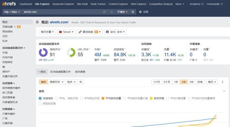Click the URL 评分 green donut chart
This screenshot has height=127, width=230.
point(71,52)
